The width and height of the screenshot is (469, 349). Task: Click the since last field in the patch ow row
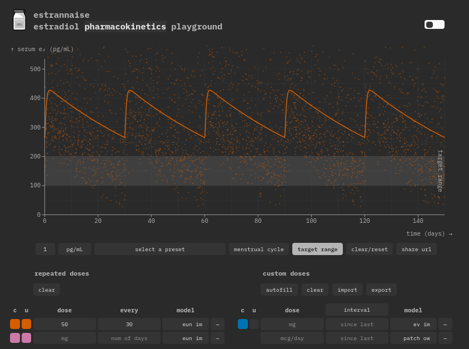click(x=357, y=338)
